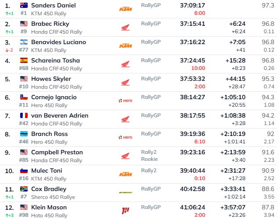The height and width of the screenshot is (219, 277).
Task: Click the Spanish flag next to Schareina Tosha
Action: click(x=24, y=60)
